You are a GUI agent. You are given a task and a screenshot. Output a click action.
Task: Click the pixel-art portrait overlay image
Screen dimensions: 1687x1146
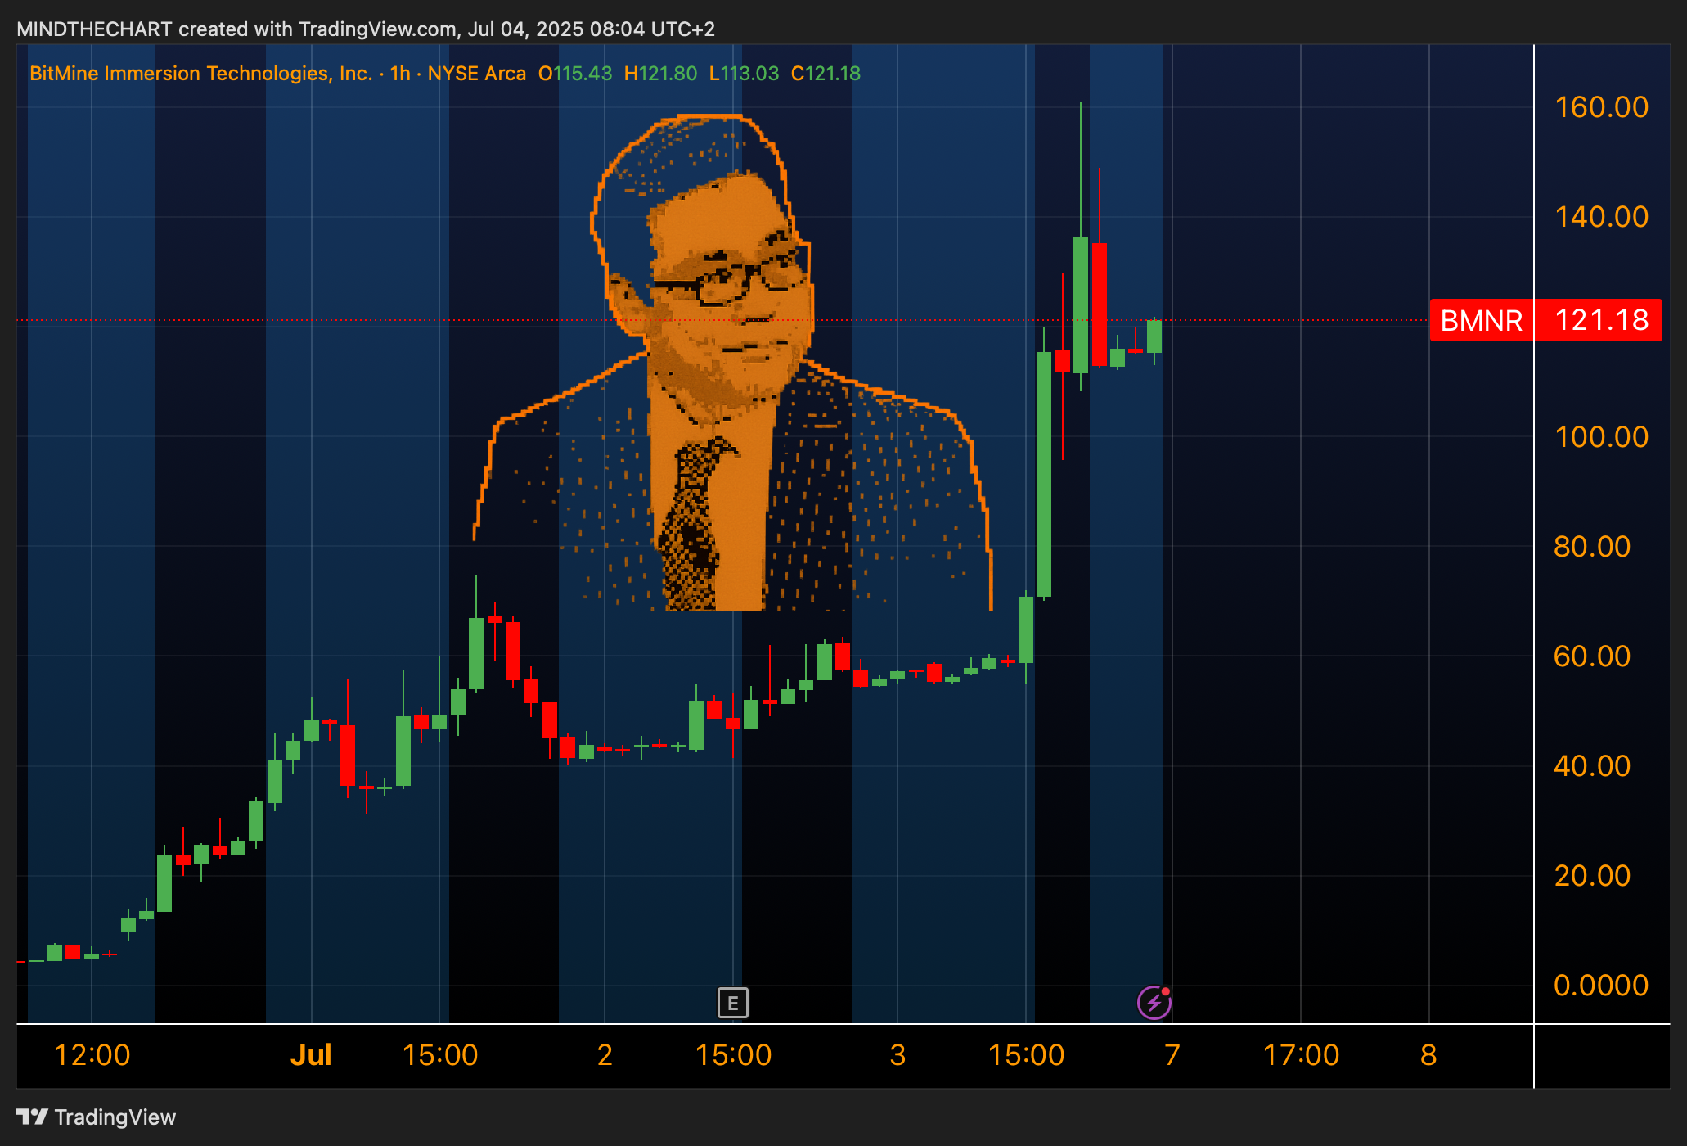coord(732,363)
